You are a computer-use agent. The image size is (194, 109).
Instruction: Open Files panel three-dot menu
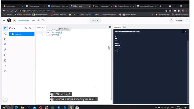click(x=33, y=28)
